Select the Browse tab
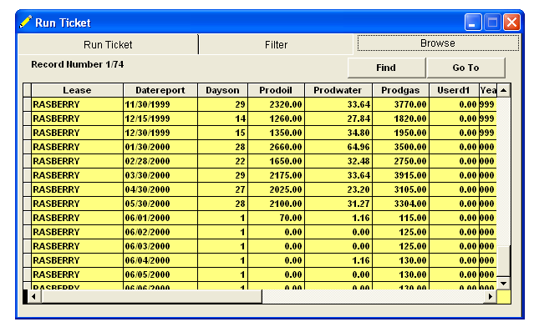The height and width of the screenshot is (327, 534). coord(438,43)
